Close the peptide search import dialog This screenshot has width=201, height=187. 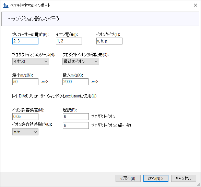pos(196,5)
